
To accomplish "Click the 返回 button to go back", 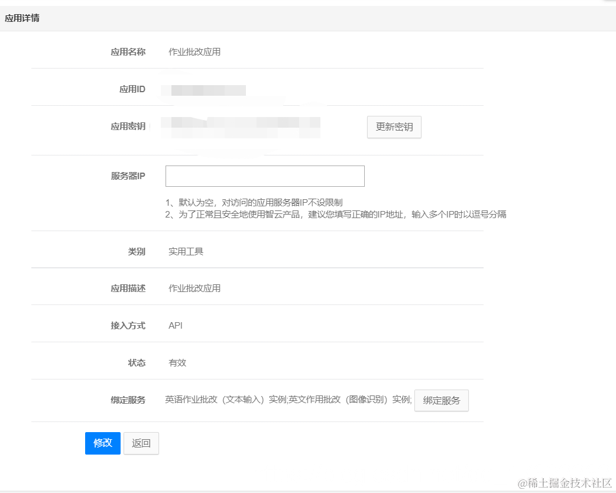I will click(x=141, y=443).
